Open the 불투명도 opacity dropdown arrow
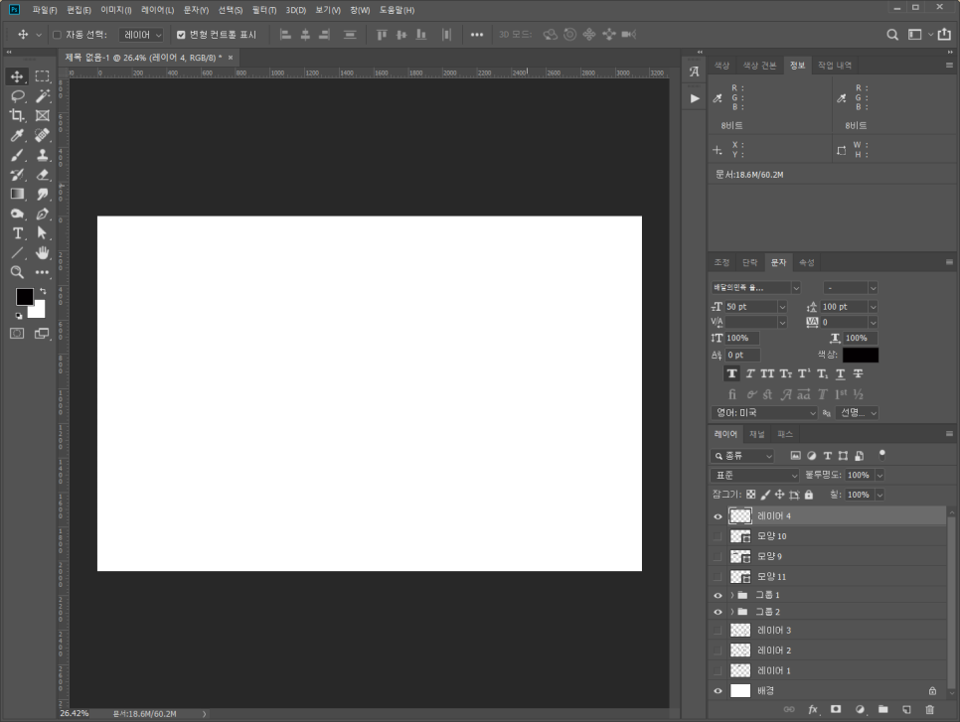The image size is (960, 722). tap(880, 476)
